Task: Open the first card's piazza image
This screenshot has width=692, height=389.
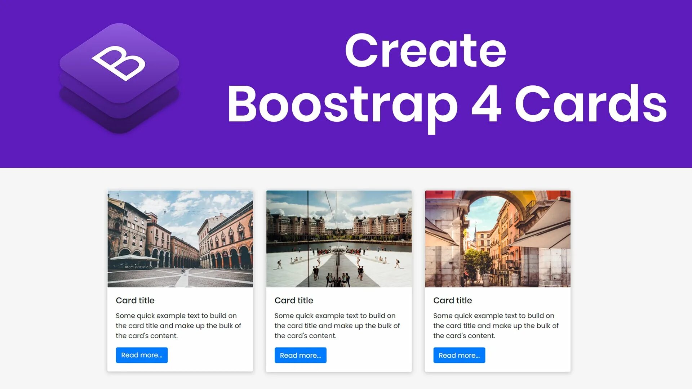Action: [x=180, y=239]
